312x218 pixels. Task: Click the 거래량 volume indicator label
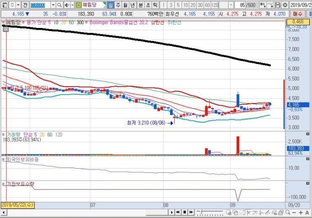[13, 135]
